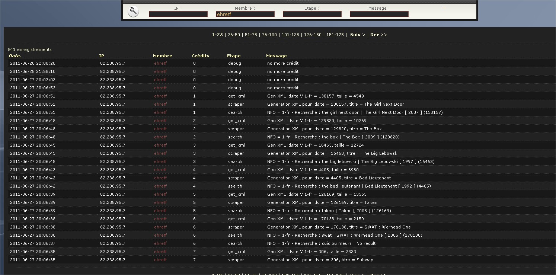Sort by the IP column header
This screenshot has width=556, height=275.
coord(102,56)
